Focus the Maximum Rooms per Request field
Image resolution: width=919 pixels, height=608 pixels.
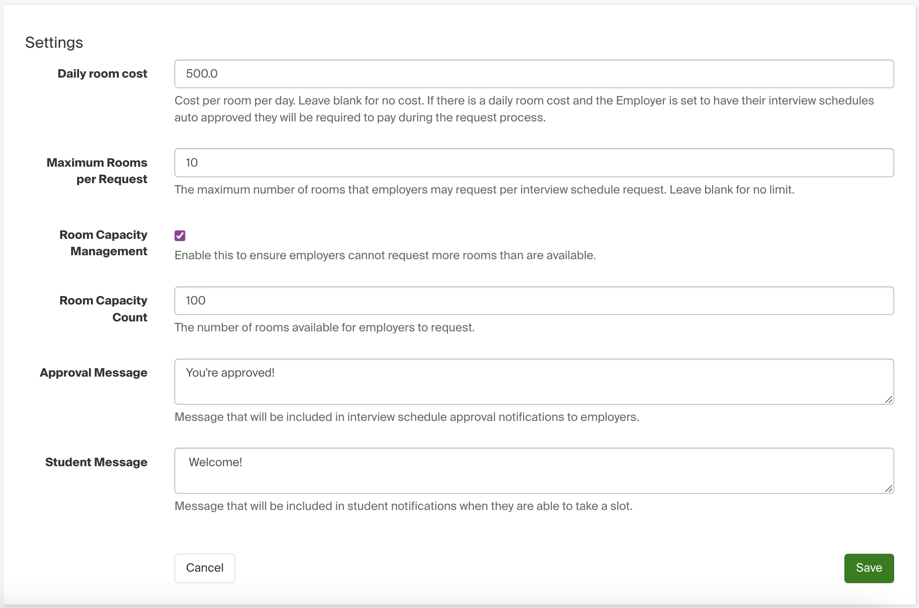click(534, 163)
